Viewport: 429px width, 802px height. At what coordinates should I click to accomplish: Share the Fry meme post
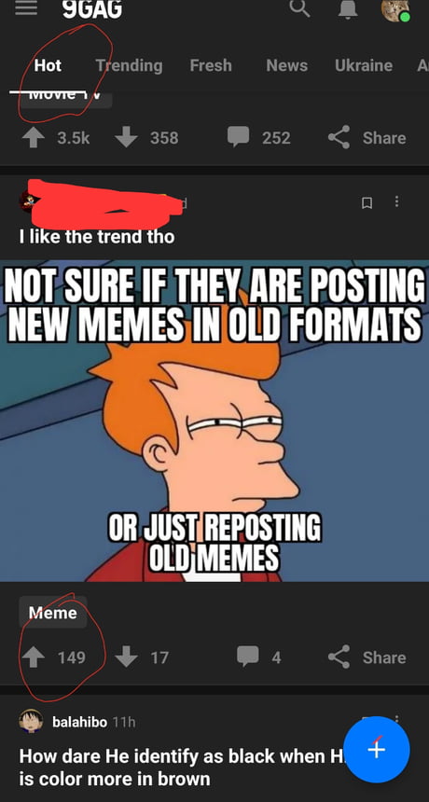coord(367,657)
